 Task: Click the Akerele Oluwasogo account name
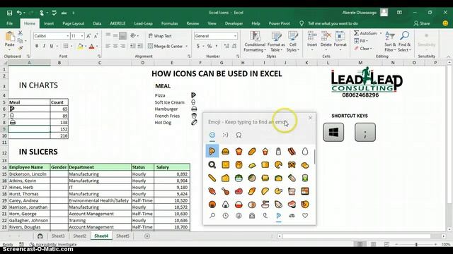pyautogui.click(x=359, y=13)
